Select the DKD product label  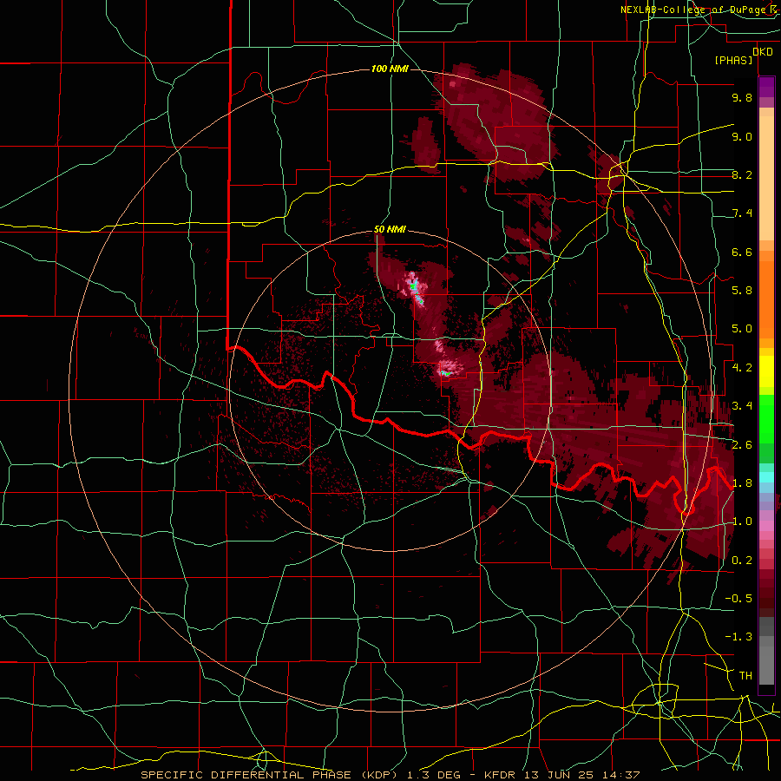pyautogui.click(x=763, y=52)
